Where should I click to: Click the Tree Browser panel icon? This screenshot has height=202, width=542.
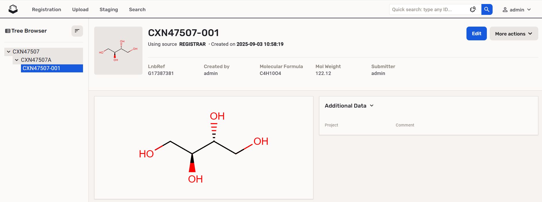tap(8, 31)
